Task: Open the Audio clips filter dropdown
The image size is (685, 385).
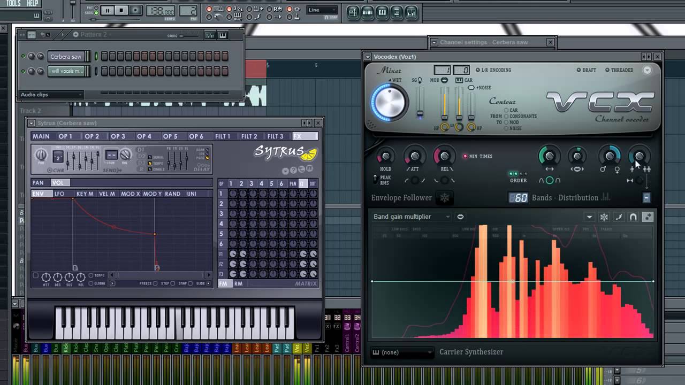Action: point(51,95)
